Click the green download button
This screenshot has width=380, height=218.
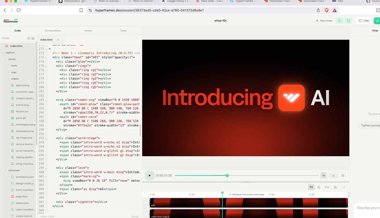click(377, 21)
